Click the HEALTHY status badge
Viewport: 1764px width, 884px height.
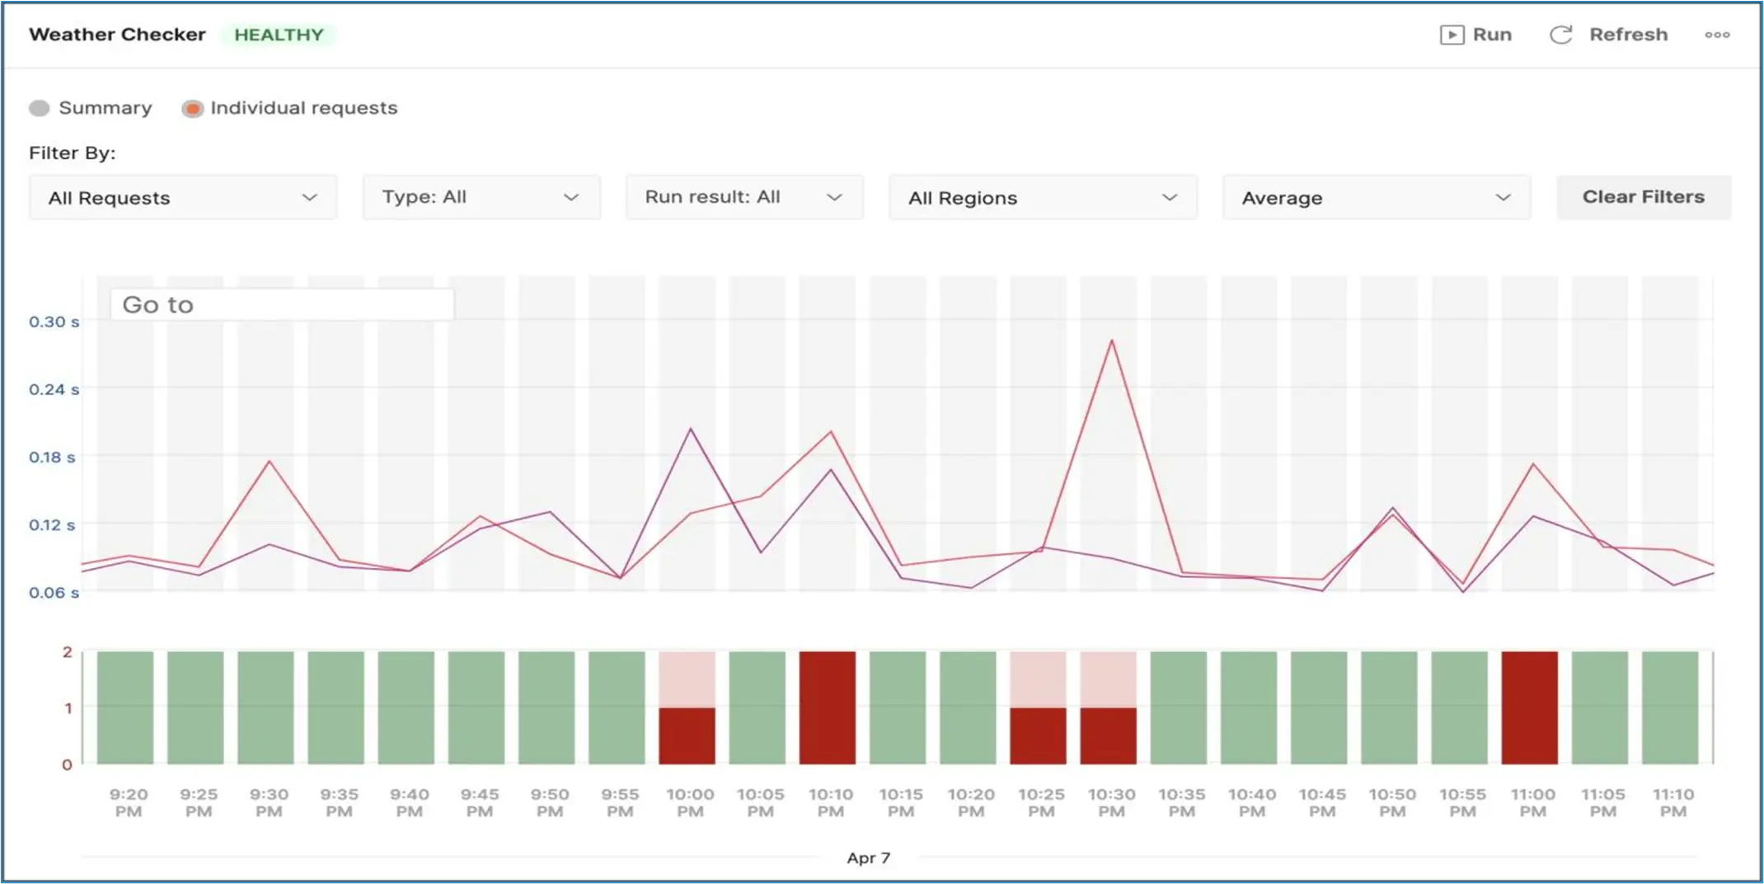(x=279, y=35)
